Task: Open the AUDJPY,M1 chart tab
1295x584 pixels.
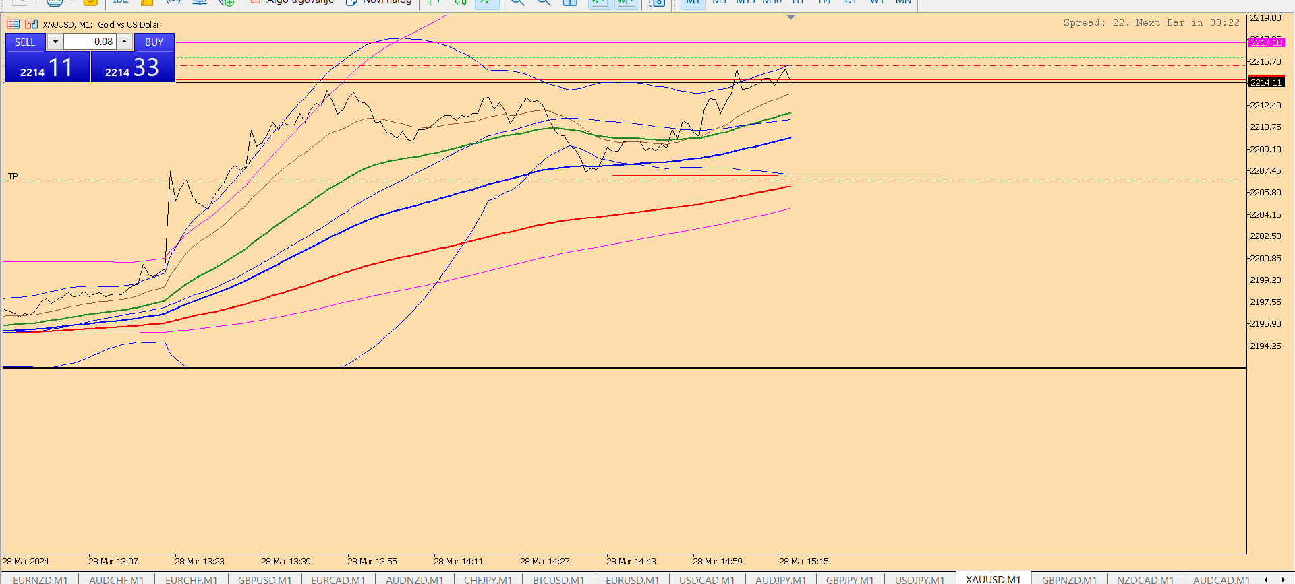Action: click(x=781, y=579)
